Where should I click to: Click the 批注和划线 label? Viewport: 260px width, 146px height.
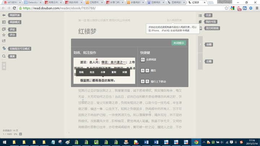point(212,28)
